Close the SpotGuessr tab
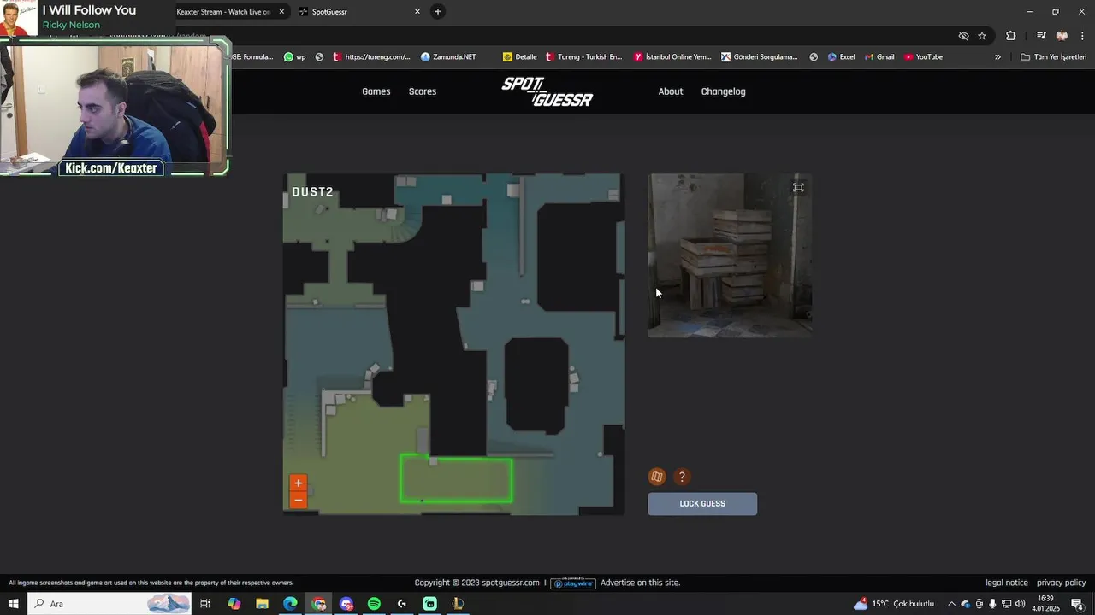This screenshot has height=615, width=1095. click(x=417, y=12)
